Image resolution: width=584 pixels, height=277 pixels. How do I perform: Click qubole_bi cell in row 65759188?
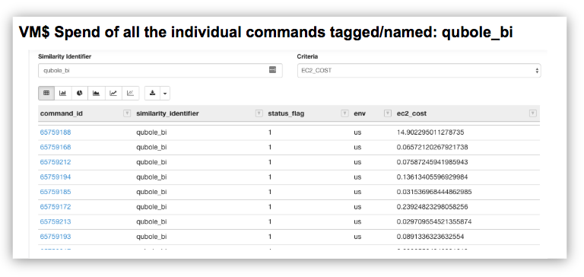tap(151, 132)
